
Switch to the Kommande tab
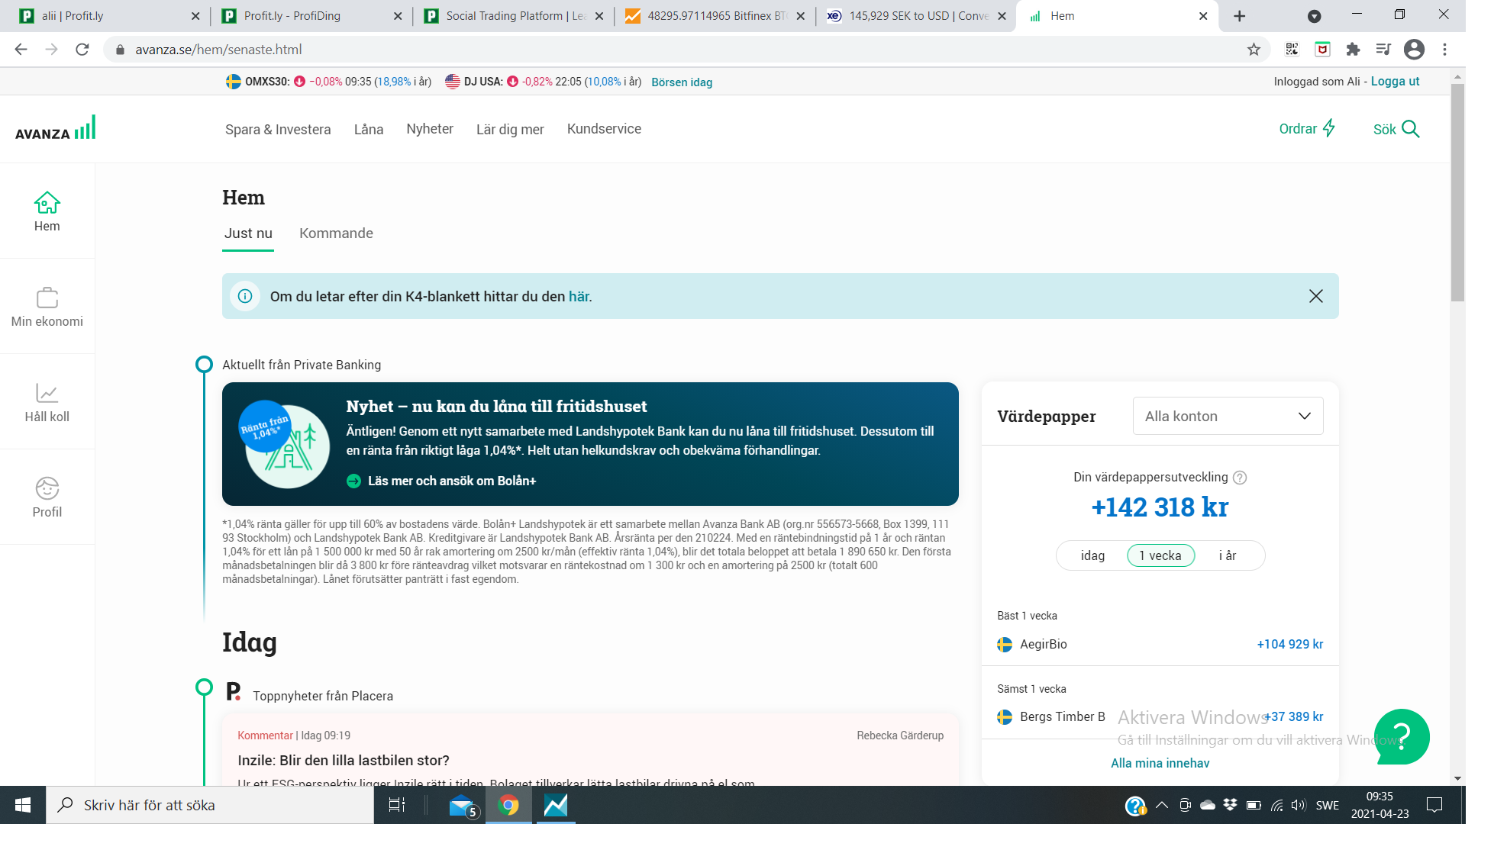(x=336, y=233)
